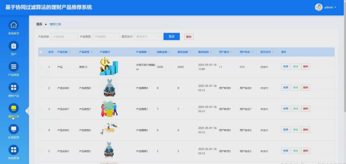The height and width of the screenshot is (164, 346).
Task: Open the 系统管理 grid icon in sidebar
Action: tap(14, 150)
